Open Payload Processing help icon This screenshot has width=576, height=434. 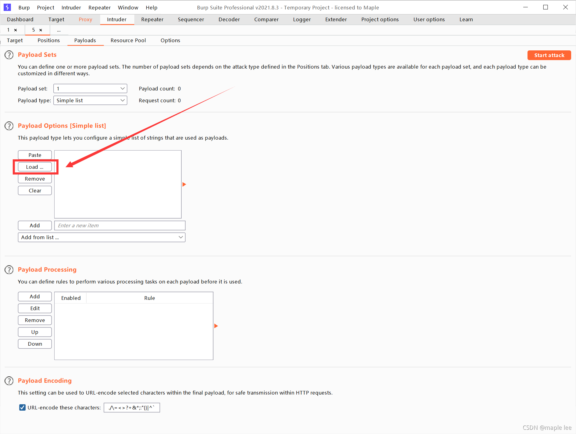9,270
